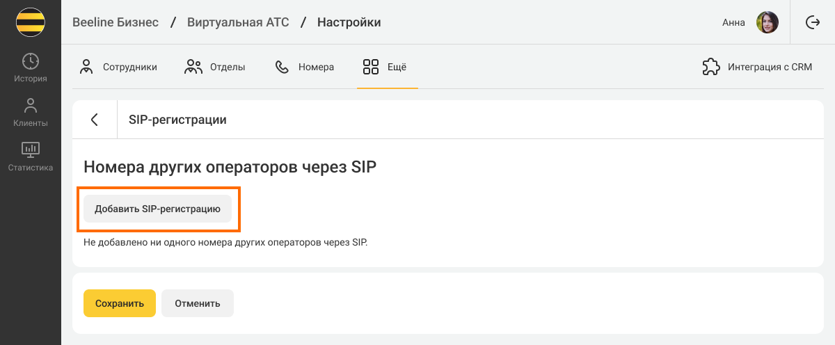Image resolution: width=835 pixels, height=345 pixels.
Task: Go back using the left chevron
Action: point(95,120)
